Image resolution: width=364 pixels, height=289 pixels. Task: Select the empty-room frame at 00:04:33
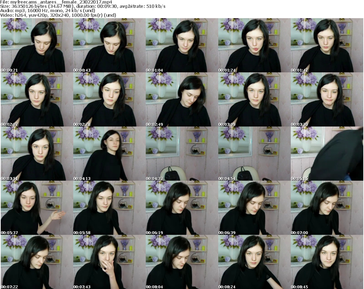pos(182,154)
